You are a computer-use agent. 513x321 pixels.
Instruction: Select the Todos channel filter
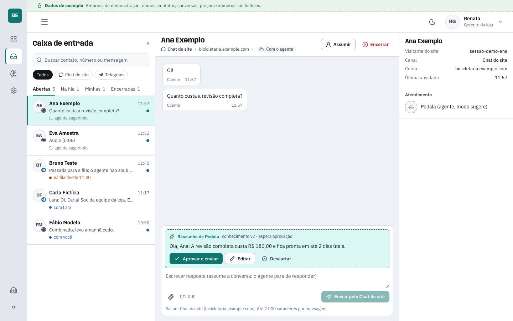click(x=43, y=75)
